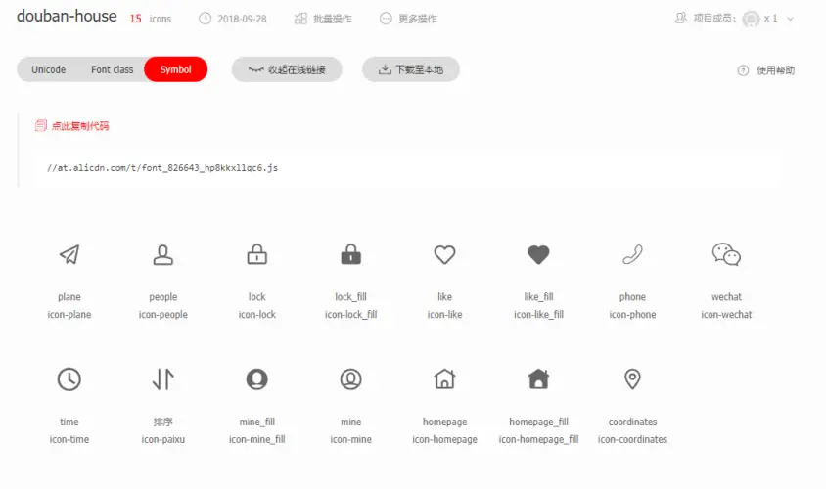Screen dimensions: 826x489
Task: Select the plane paper-airplane icon
Action: (x=69, y=254)
